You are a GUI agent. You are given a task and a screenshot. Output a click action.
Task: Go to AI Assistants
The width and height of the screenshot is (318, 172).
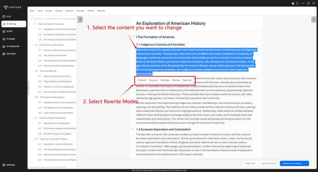click(11, 46)
